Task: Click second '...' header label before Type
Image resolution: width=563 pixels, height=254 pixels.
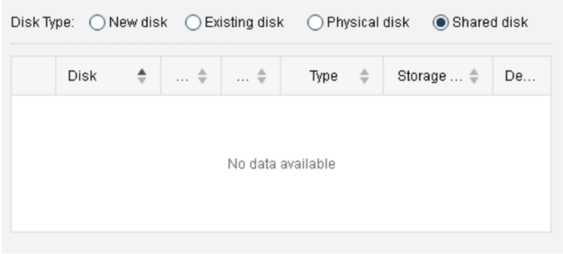Action: [x=244, y=76]
